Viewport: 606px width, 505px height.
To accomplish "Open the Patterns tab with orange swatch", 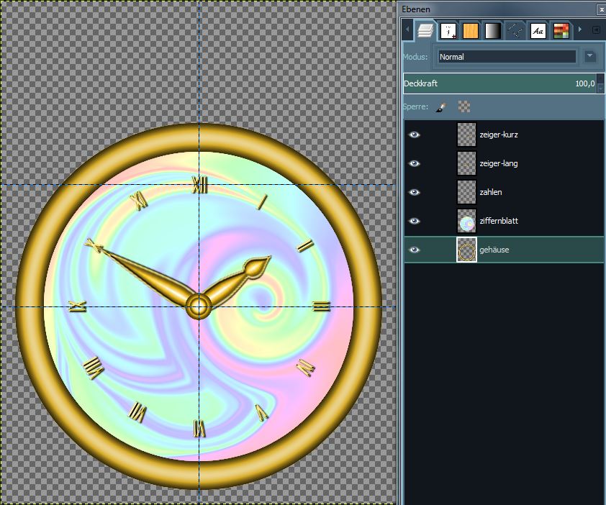I will point(471,31).
